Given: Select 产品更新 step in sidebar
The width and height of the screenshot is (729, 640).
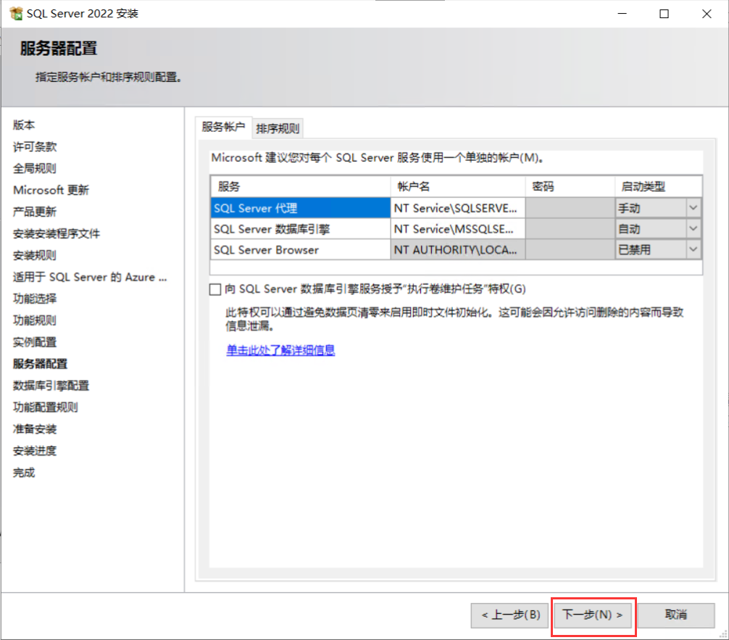Looking at the screenshot, I should (x=35, y=212).
